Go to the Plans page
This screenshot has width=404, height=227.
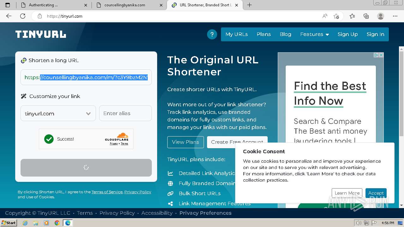click(264, 34)
